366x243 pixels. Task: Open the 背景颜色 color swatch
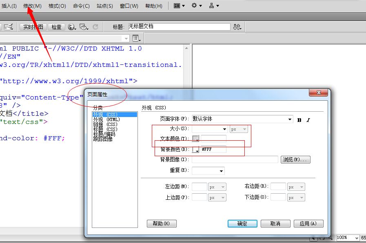195,149
